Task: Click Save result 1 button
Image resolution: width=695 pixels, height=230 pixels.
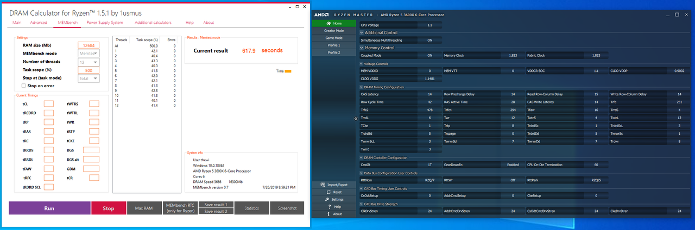Action: click(216, 205)
